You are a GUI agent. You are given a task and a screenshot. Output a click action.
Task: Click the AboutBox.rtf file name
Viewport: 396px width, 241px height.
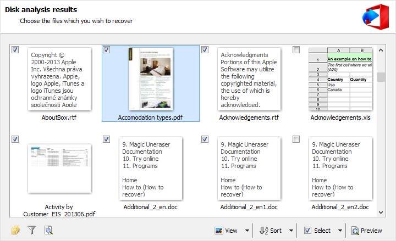(59, 117)
